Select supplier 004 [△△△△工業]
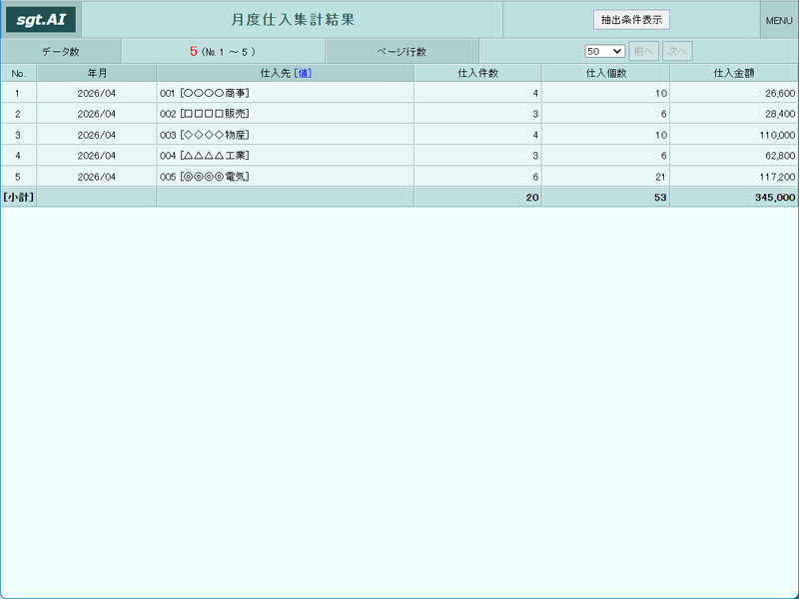The image size is (799, 599). pyautogui.click(x=205, y=156)
